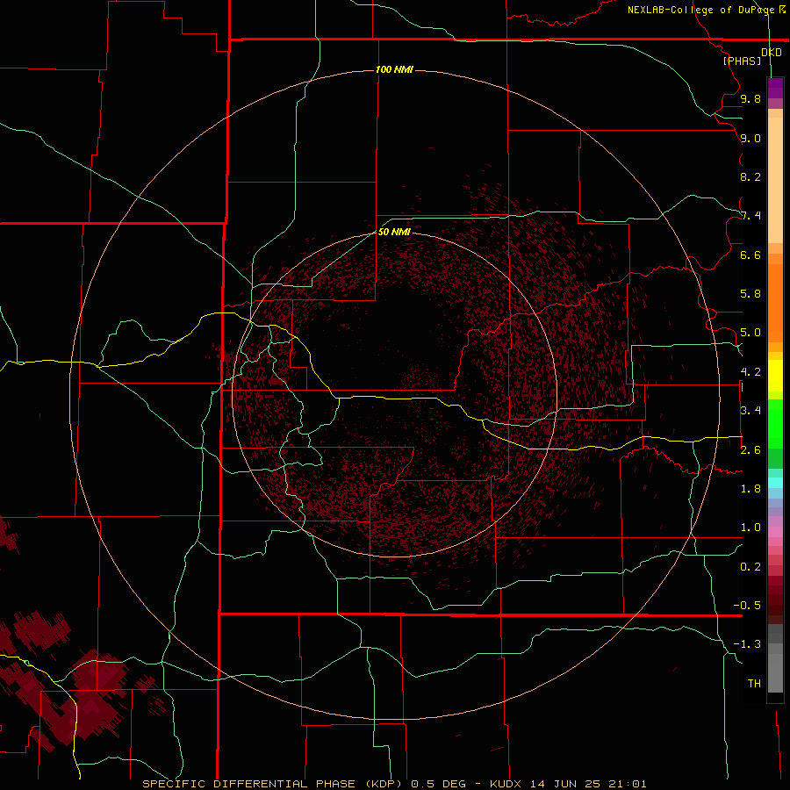The image size is (790, 790).
Task: Pick the gray swatch near TH on the bar
Action: pyautogui.click(x=775, y=672)
